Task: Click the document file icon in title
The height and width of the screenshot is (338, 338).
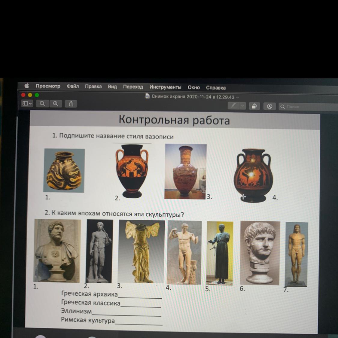Action: (x=148, y=96)
